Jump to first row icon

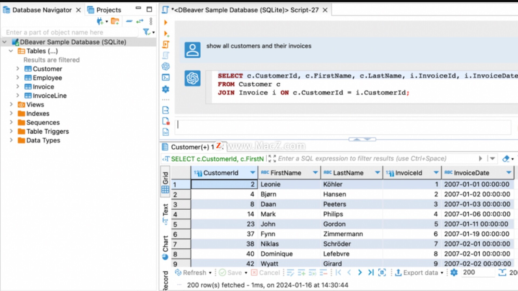(x=338, y=273)
